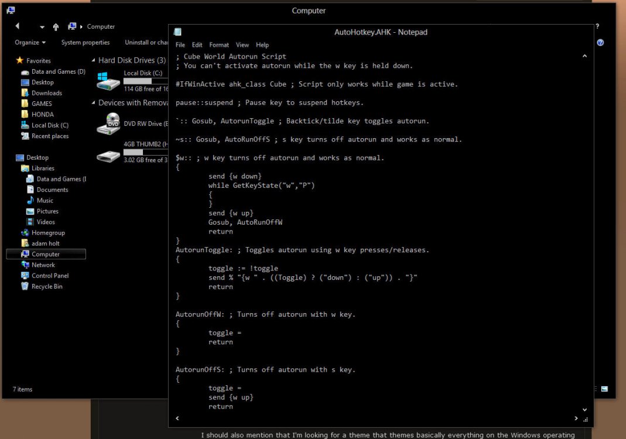The image size is (626, 439).
Task: Click the Recycle Bin icon in tree
Action: [x=25, y=286]
